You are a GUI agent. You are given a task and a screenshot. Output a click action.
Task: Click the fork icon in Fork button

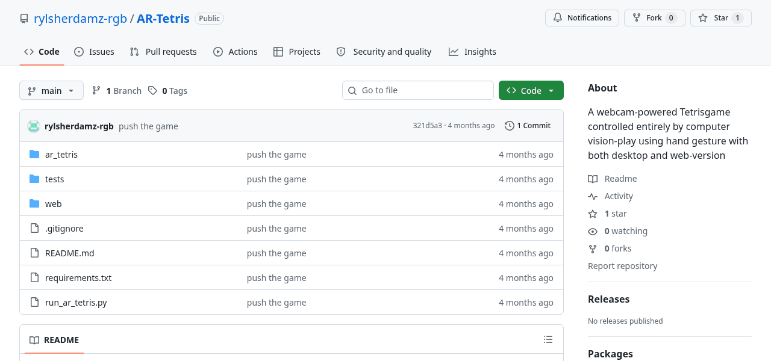(x=637, y=18)
